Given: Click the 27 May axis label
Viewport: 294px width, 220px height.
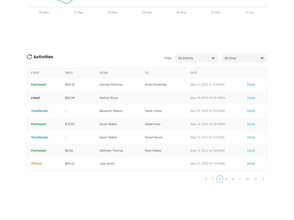Looking at the screenshot, I should 78,12.
